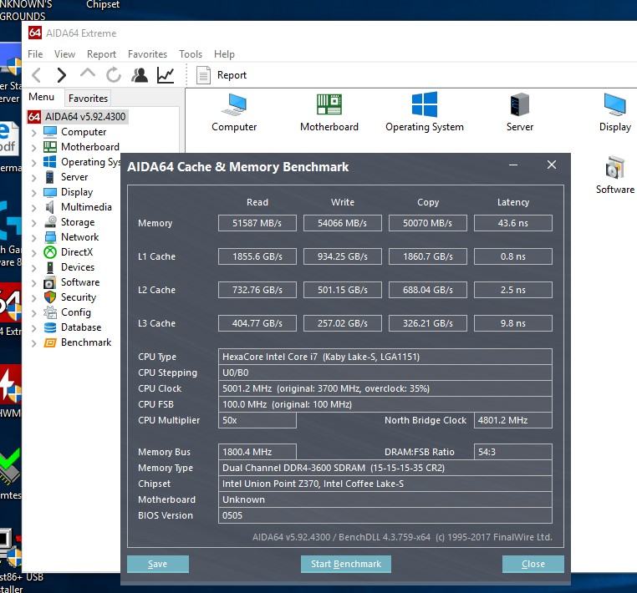
Task: Expand the Storage tree node
Action: 34,223
